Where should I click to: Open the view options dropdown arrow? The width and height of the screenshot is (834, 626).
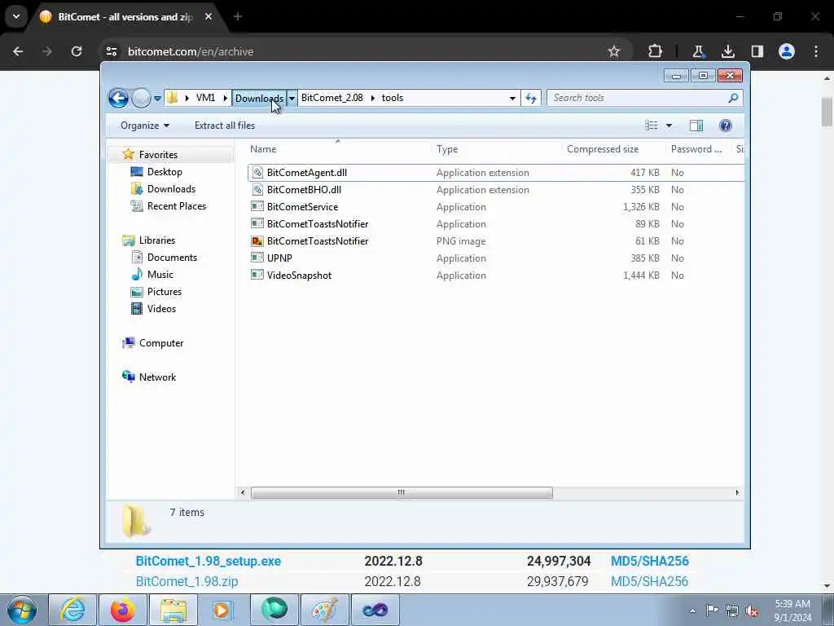pyautogui.click(x=669, y=126)
